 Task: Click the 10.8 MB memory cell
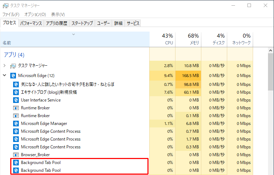188,66
